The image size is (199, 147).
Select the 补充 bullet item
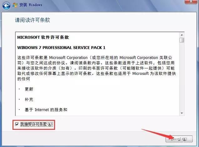[x=29, y=100]
